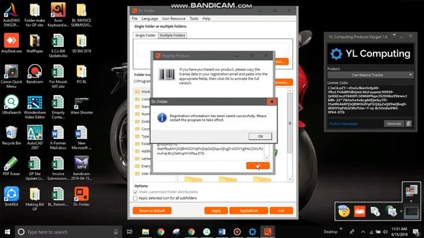Open Task View in the taskbar

click(x=130, y=232)
